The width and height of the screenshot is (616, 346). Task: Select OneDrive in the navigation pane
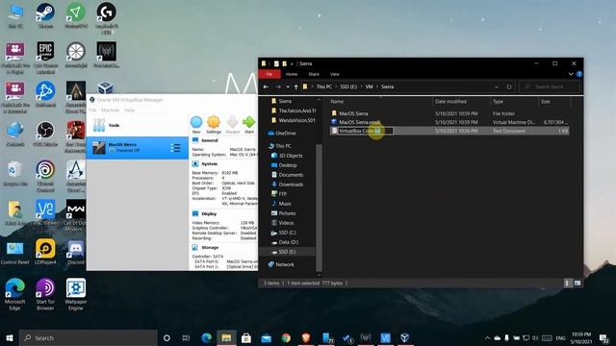286,134
